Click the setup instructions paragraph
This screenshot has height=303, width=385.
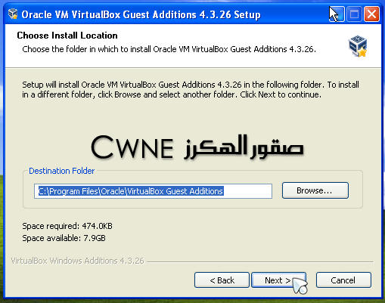point(191,89)
